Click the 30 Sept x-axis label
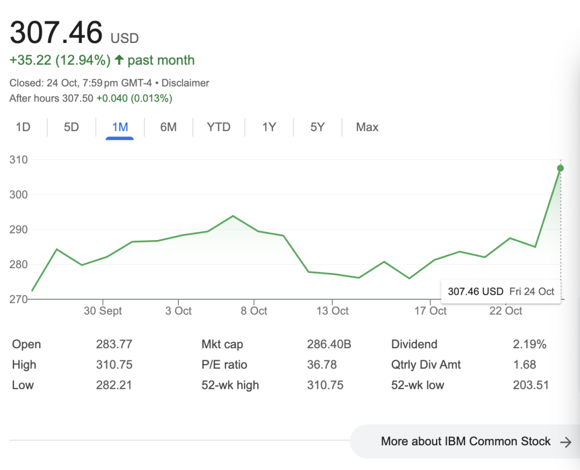580x470 pixels. (x=103, y=311)
